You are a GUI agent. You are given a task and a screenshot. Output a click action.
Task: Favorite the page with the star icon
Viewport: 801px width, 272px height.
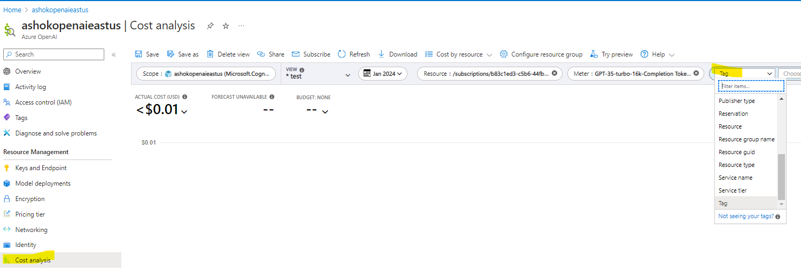pos(226,26)
